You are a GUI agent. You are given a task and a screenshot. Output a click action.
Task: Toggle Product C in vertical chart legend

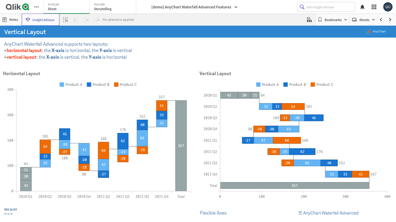pyautogui.click(x=322, y=85)
